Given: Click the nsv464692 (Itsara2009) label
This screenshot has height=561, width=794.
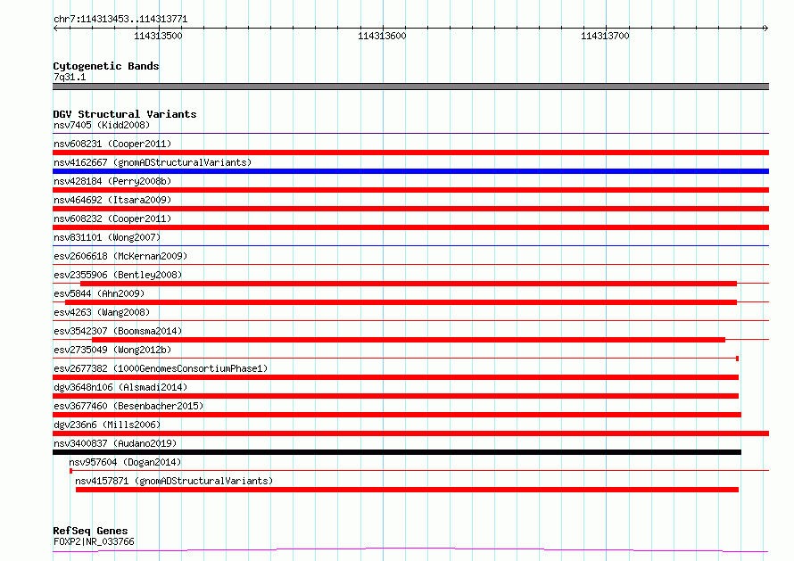Looking at the screenshot, I should 112,200.
